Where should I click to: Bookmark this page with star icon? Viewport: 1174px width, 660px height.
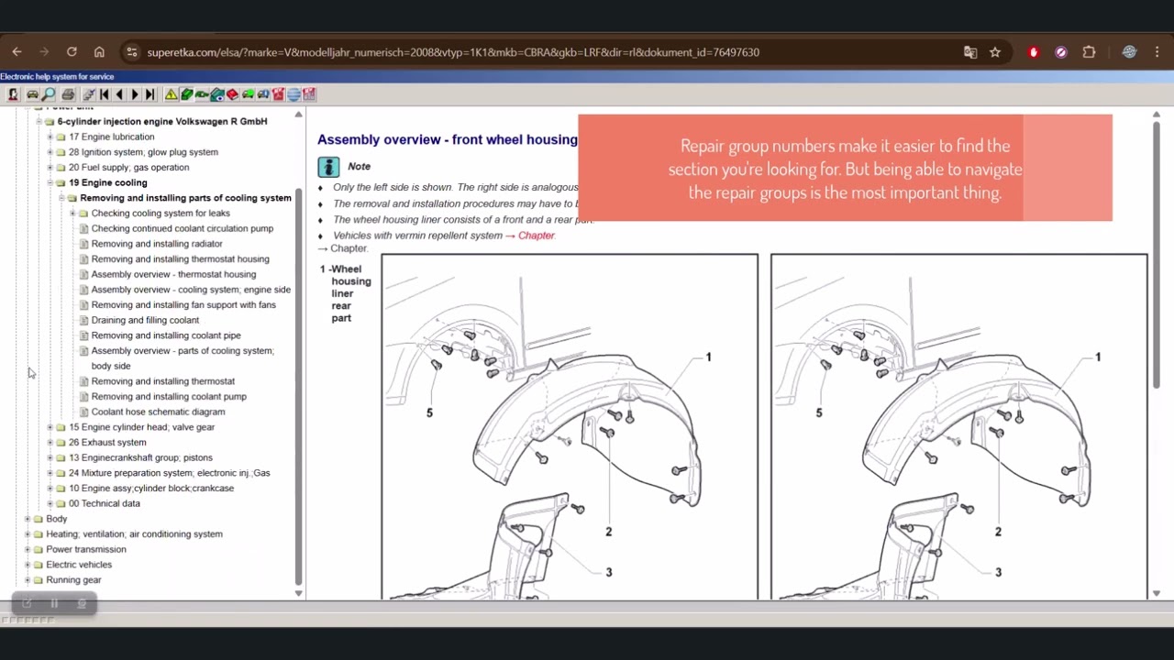(995, 52)
